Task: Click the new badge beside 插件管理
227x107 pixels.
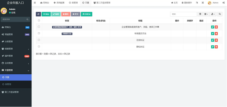Action: 27,56
